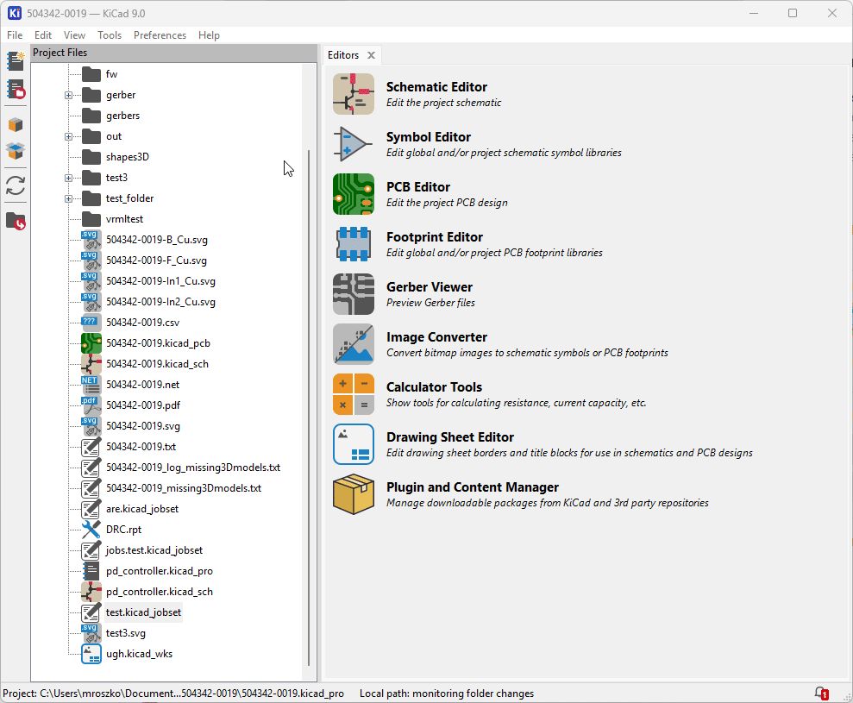The width and height of the screenshot is (853, 703).
Task: Click the NET file icon for 504342-0019.net
Action: click(91, 385)
